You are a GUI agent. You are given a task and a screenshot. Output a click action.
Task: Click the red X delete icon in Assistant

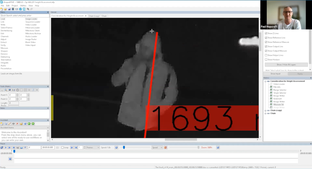tap(17, 124)
